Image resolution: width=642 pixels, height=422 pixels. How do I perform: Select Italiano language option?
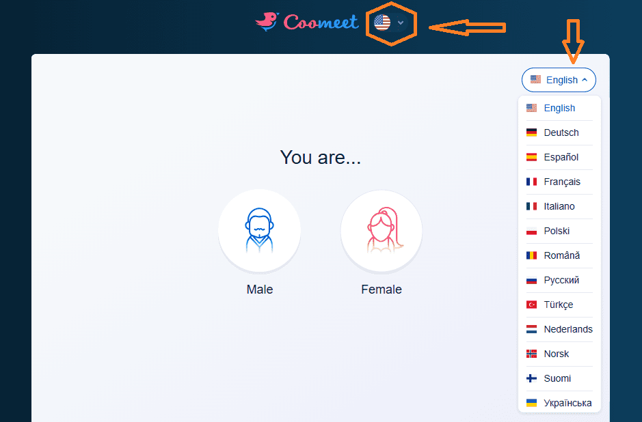pos(559,206)
